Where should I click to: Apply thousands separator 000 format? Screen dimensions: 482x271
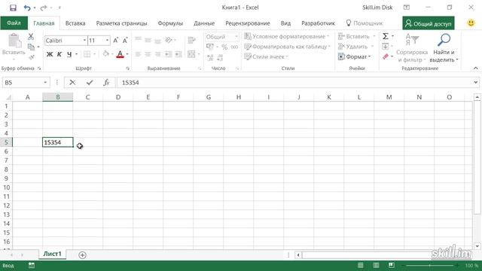click(234, 47)
